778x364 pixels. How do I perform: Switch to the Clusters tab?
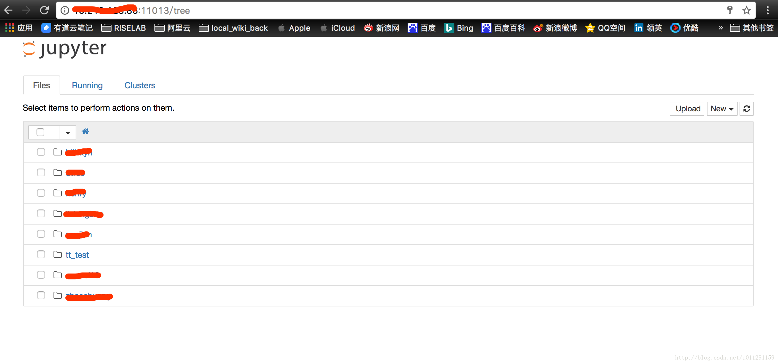[x=139, y=85]
